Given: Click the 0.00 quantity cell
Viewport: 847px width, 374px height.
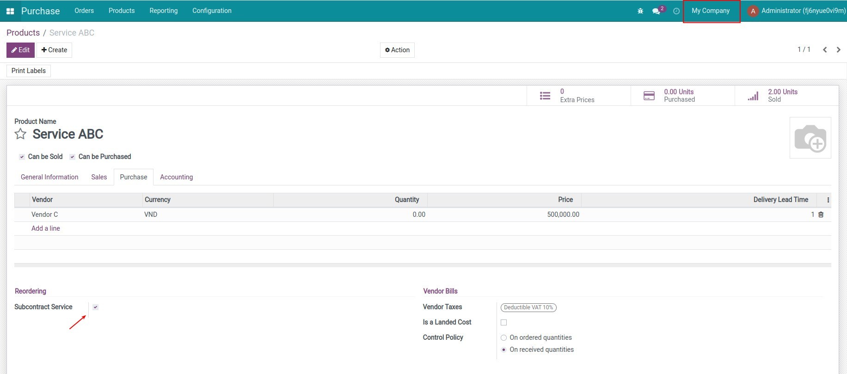Looking at the screenshot, I should [350, 215].
